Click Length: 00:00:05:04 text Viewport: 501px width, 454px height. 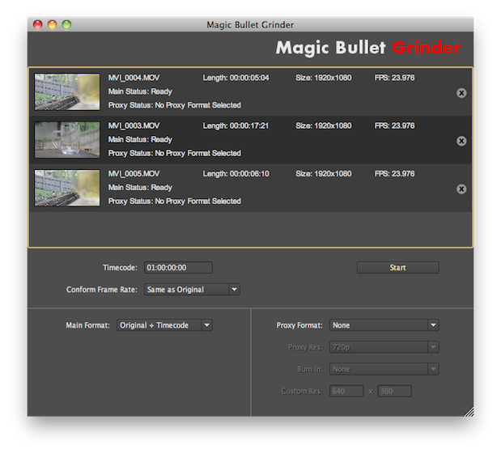click(236, 78)
